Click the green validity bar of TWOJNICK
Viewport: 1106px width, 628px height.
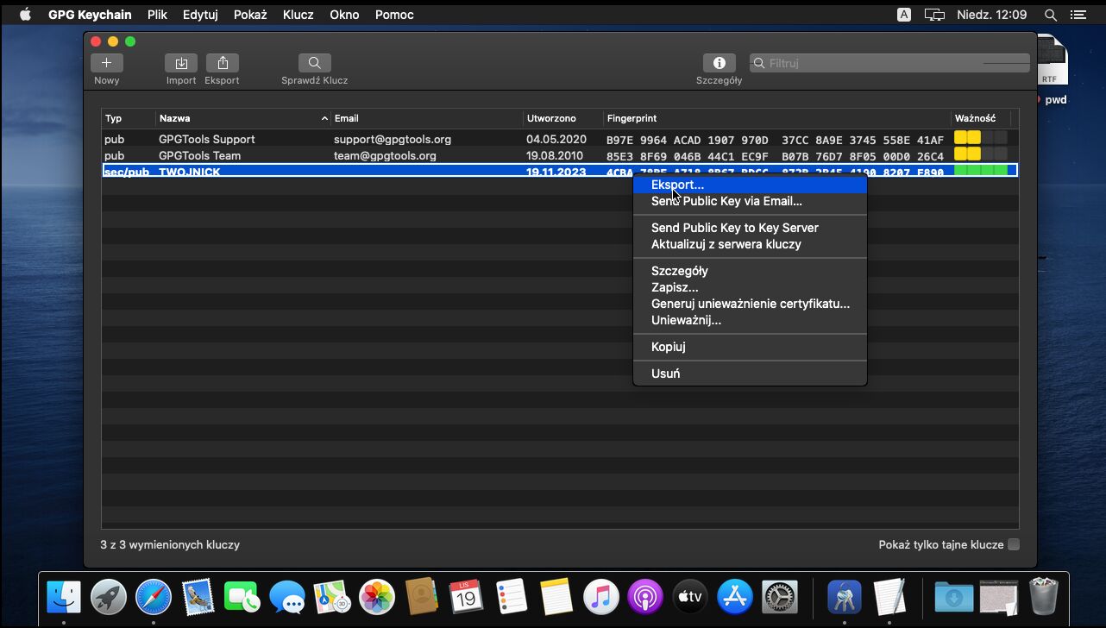[981, 171]
